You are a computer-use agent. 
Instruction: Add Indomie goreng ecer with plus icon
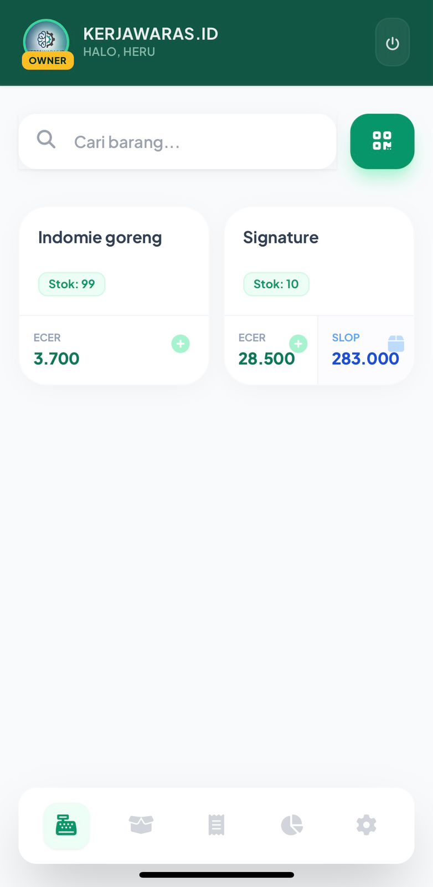pos(180,344)
